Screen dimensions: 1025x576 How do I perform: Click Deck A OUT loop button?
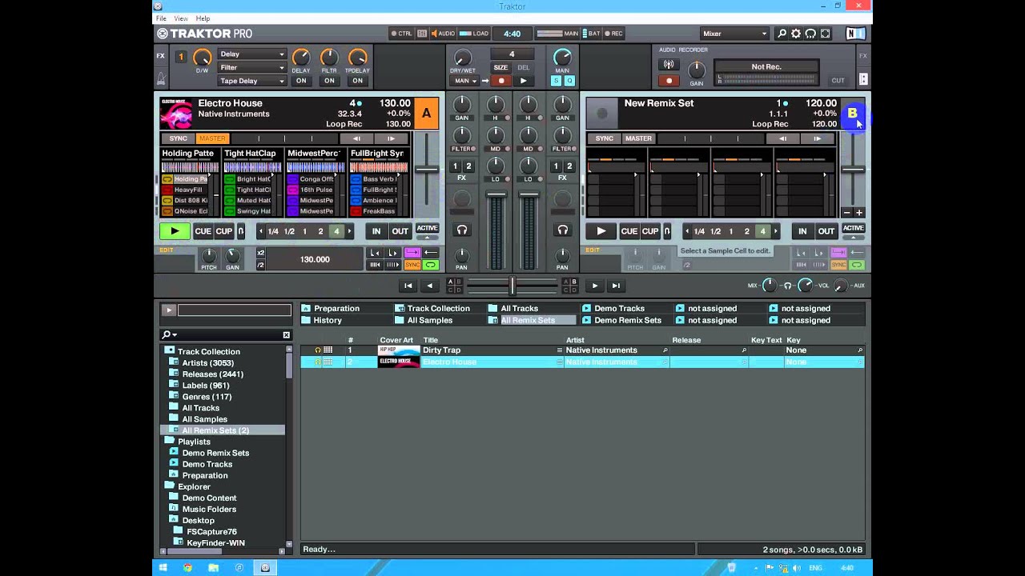400,231
